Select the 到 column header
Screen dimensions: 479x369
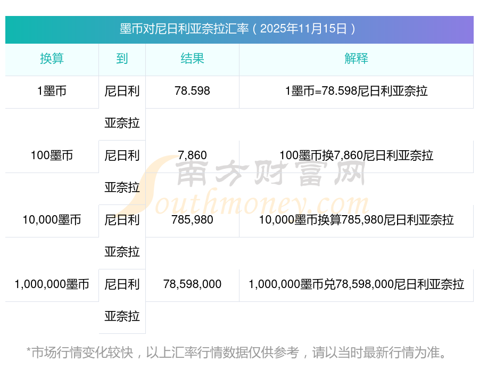122,59
